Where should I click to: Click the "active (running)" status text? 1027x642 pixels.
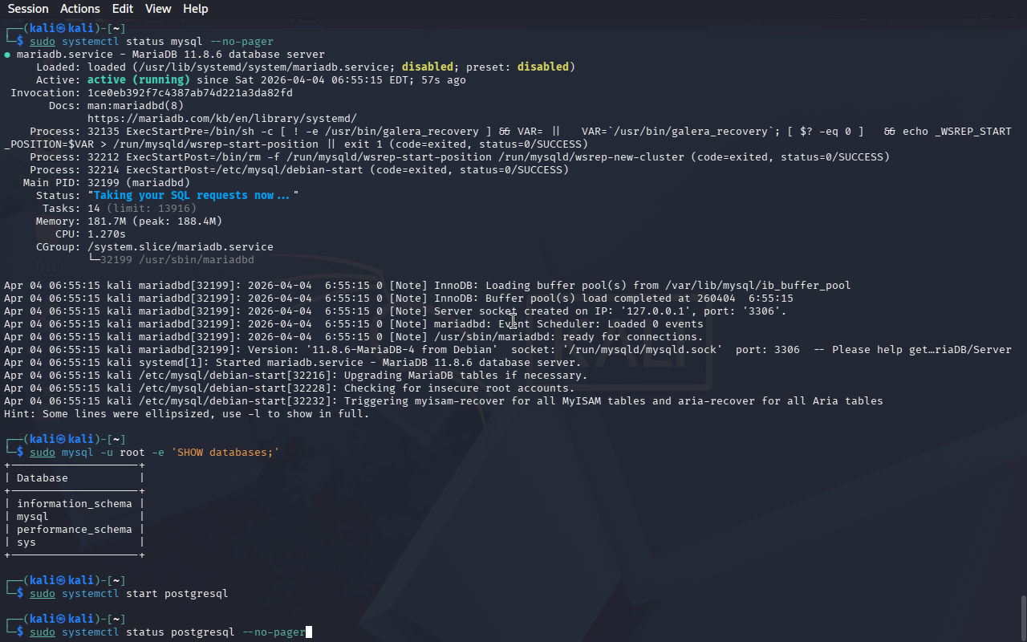click(x=138, y=80)
